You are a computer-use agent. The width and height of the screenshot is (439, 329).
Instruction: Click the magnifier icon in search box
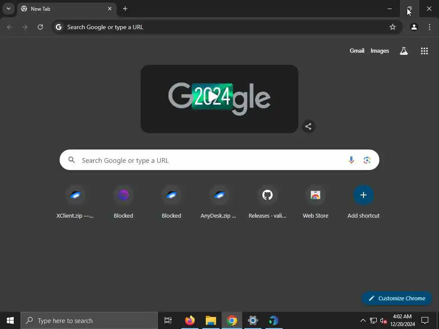[x=72, y=160]
